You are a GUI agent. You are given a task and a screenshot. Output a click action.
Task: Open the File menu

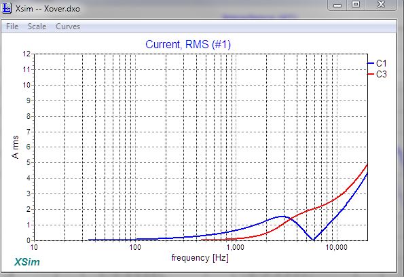click(x=12, y=26)
